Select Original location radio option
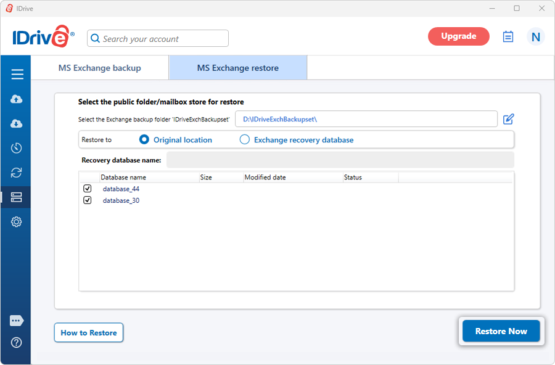 coord(144,139)
